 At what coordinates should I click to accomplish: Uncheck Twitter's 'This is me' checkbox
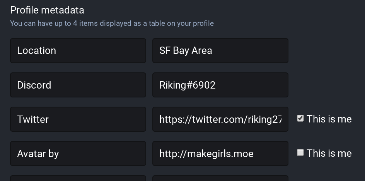pos(300,119)
